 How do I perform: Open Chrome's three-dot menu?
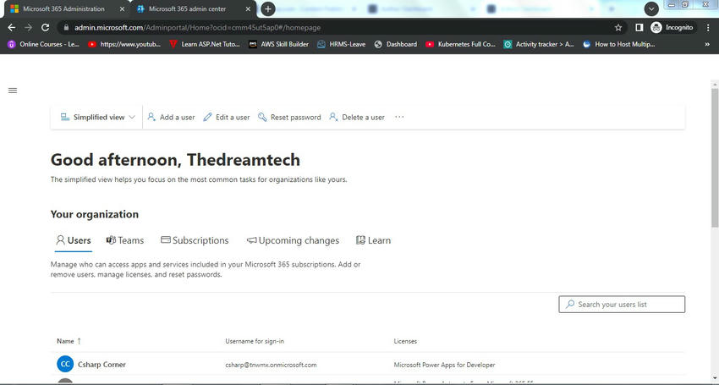click(708, 28)
